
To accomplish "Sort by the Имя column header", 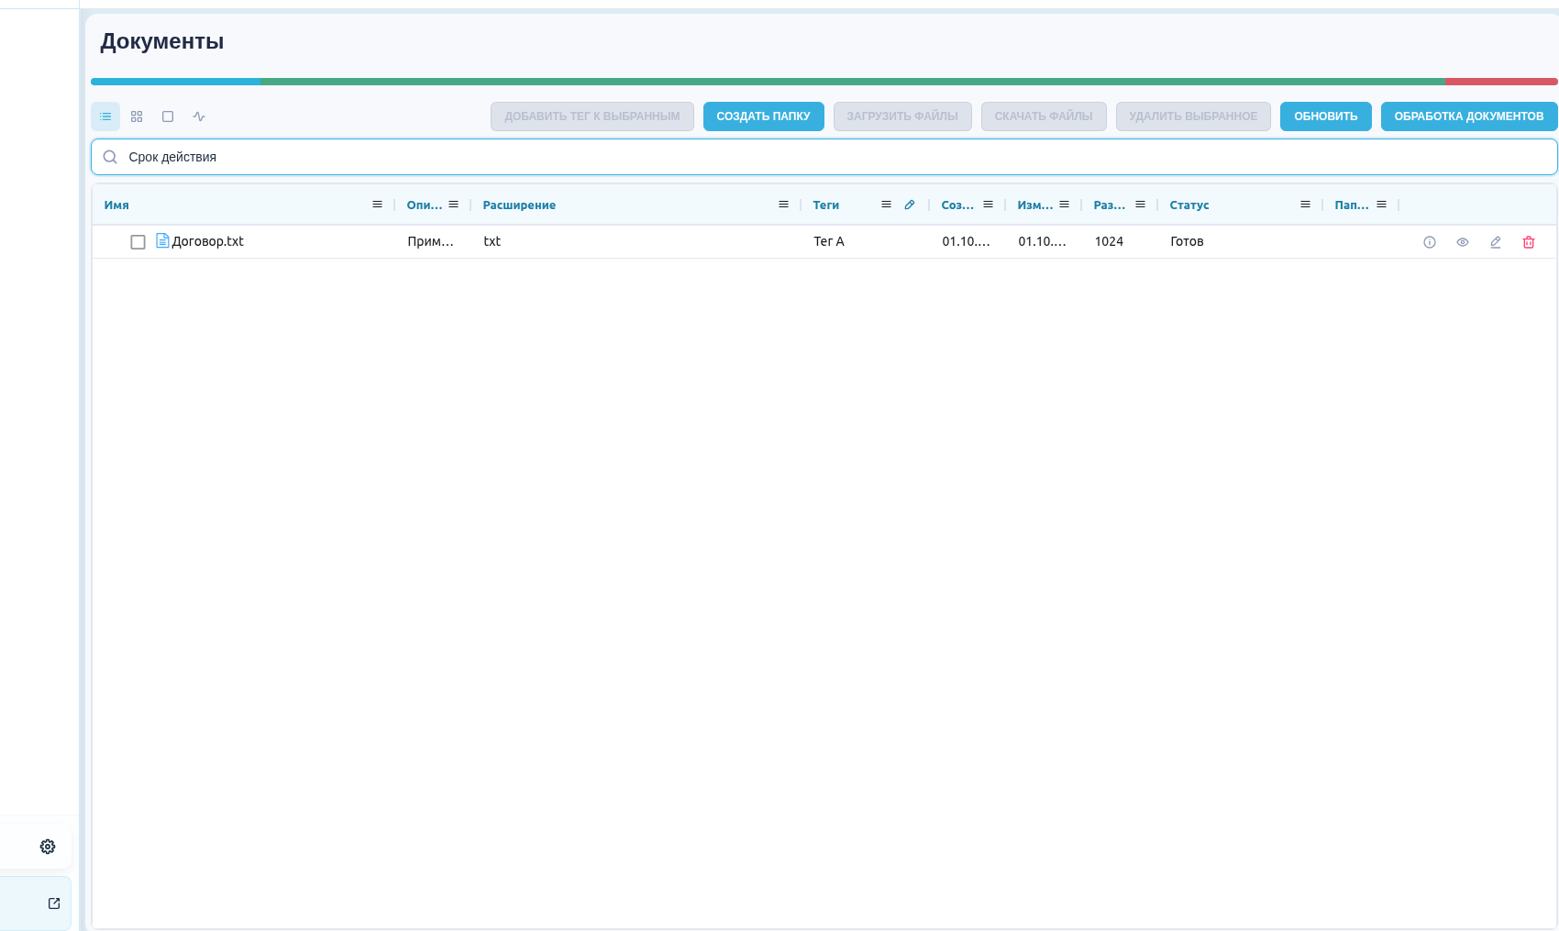I will pyautogui.click(x=116, y=205).
